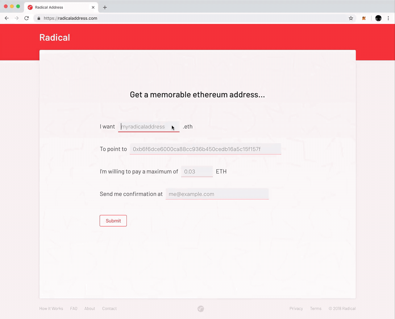
Task: Open a new browser tab
Action: (x=105, y=7)
